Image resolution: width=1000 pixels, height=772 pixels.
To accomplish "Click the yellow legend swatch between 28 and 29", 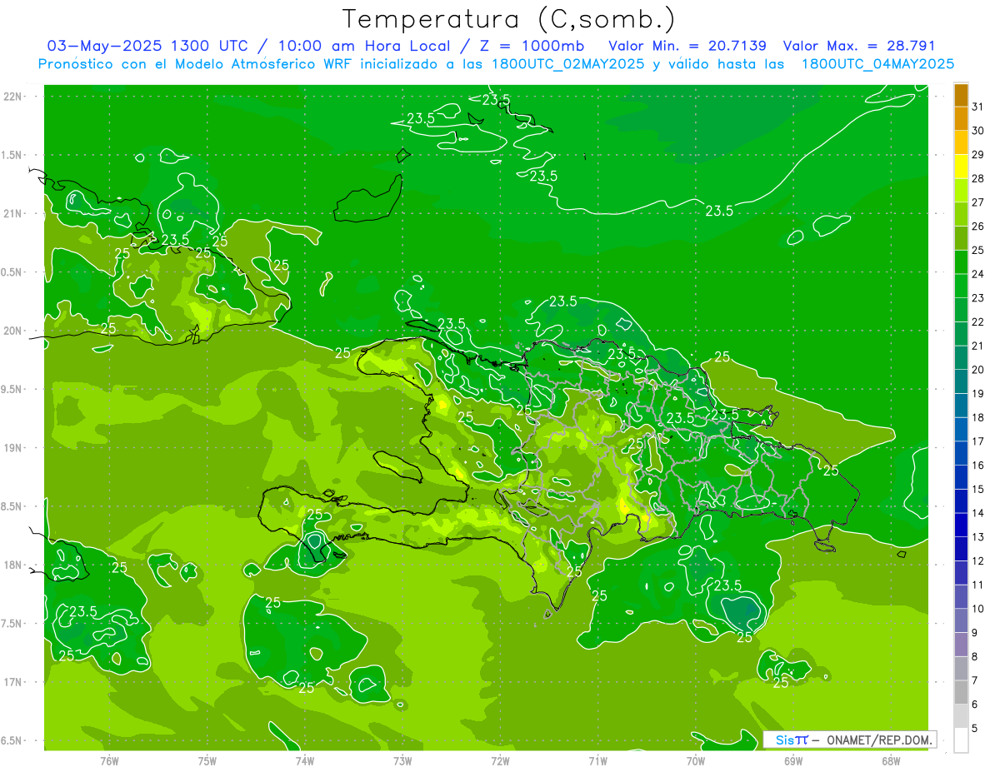I will tap(961, 167).
